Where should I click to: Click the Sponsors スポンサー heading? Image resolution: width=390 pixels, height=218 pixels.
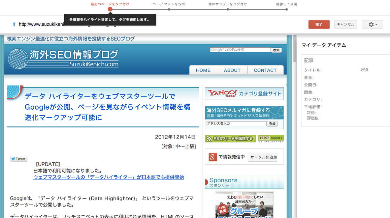tap(244, 182)
